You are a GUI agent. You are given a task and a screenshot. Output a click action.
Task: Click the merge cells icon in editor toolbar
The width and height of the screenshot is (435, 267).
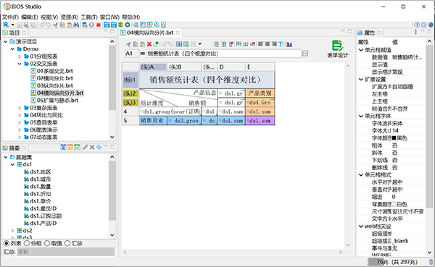(179, 44)
